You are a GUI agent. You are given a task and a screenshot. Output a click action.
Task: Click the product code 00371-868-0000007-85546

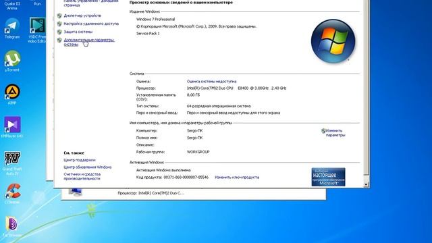186,177
